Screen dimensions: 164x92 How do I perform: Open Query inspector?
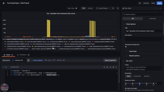[110, 60]
